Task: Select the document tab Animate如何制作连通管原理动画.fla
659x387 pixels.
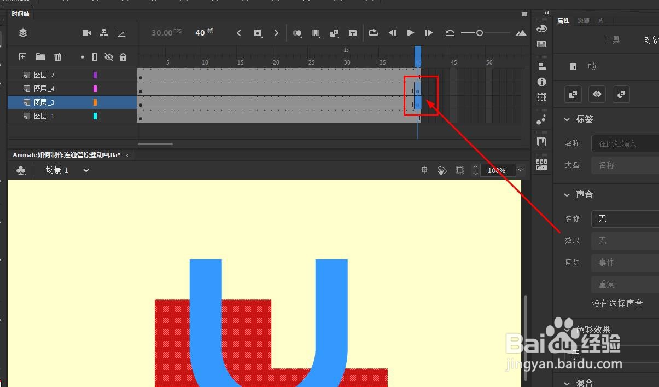Action: coord(66,155)
